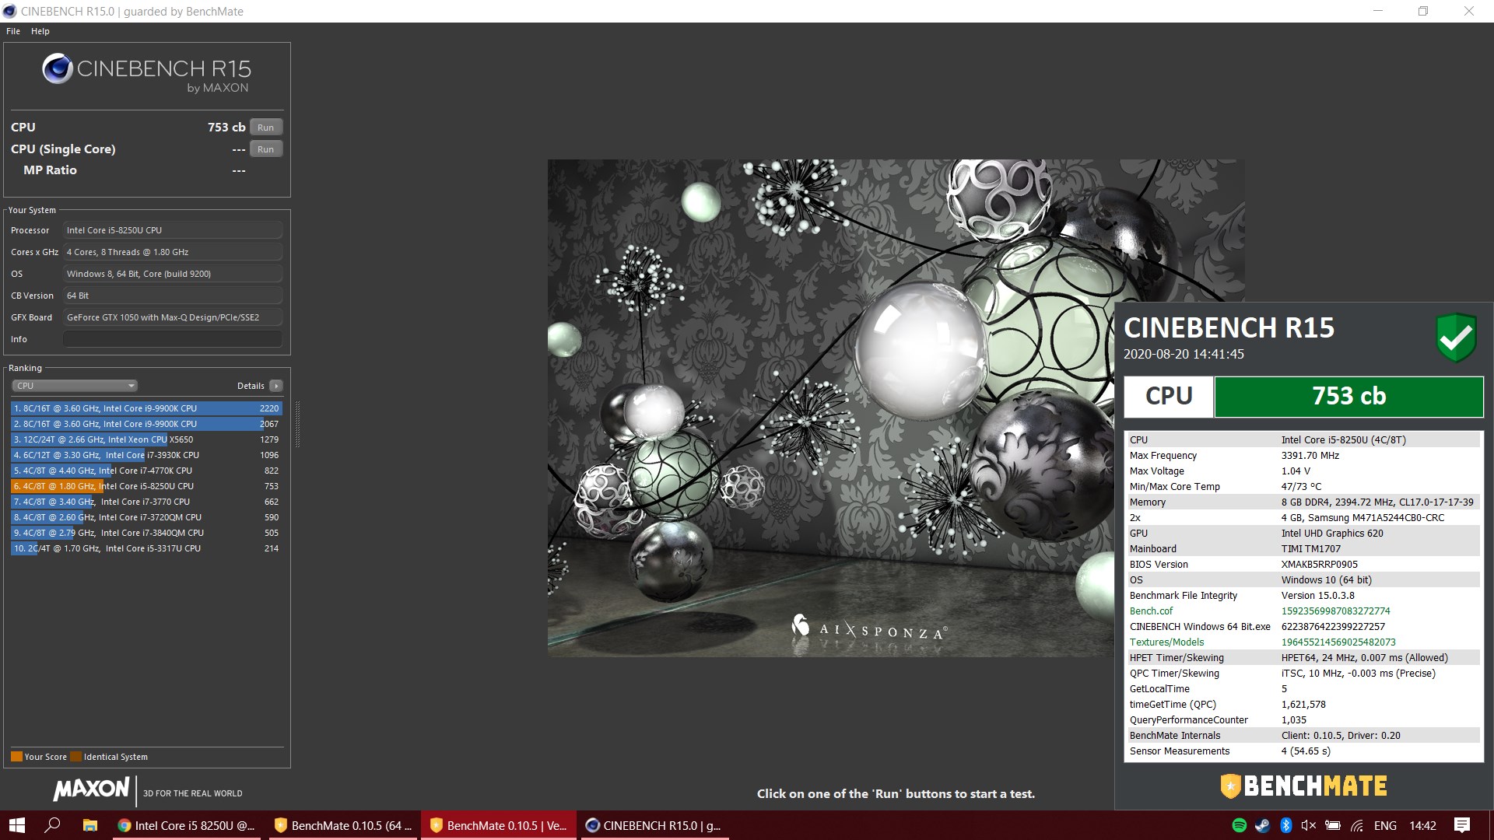Open the Help menu
Viewport: 1494px width, 840px height.
tap(40, 31)
